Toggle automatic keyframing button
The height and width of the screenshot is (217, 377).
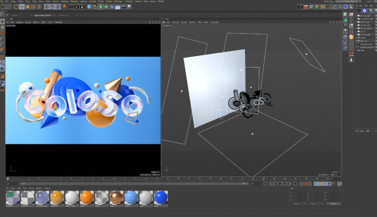click(x=305, y=184)
